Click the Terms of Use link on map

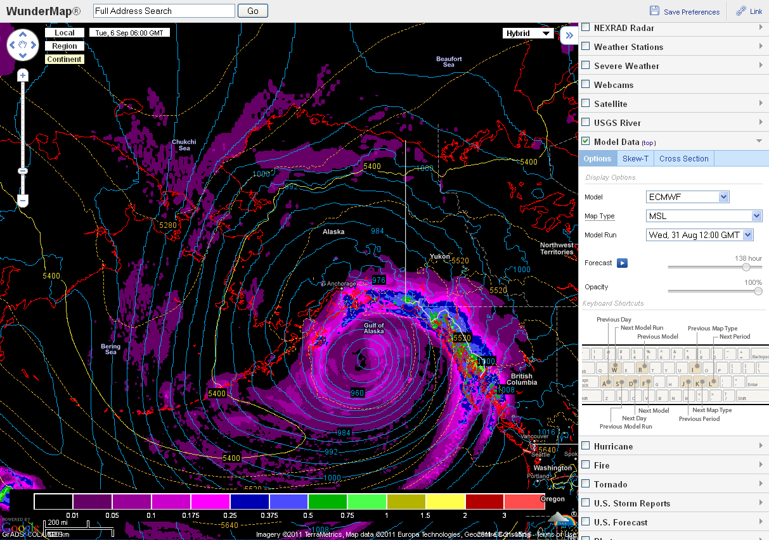tap(556, 535)
